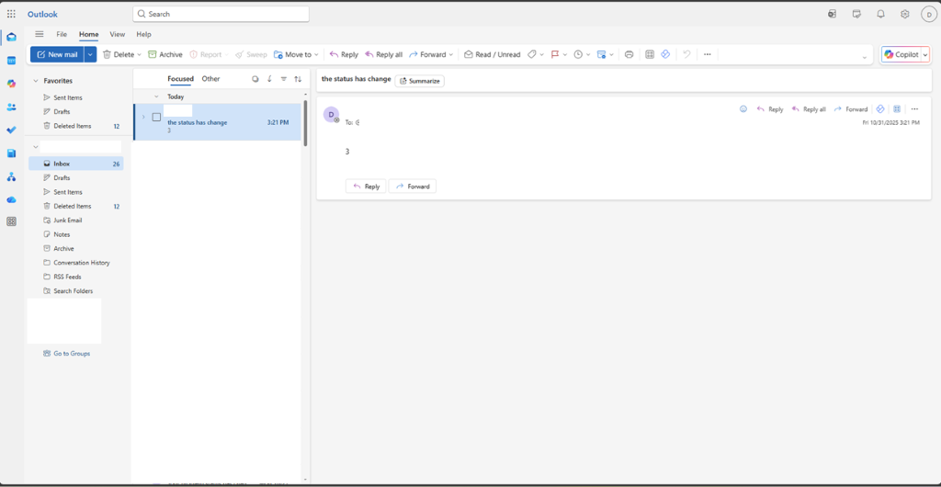This screenshot has height=487, width=941.
Task: Click the jump-to arrow icon in message list
Action: point(269,79)
